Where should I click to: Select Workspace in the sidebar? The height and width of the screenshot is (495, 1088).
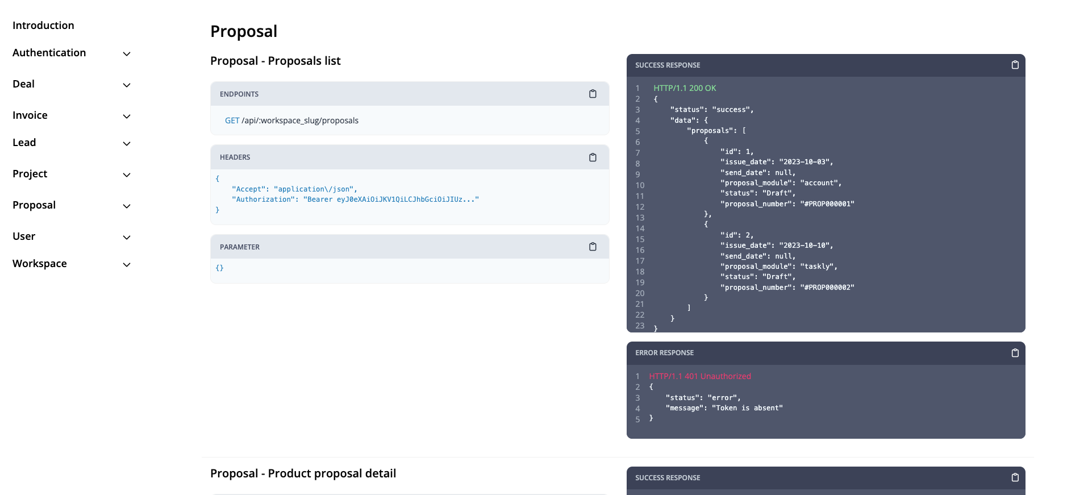[40, 264]
